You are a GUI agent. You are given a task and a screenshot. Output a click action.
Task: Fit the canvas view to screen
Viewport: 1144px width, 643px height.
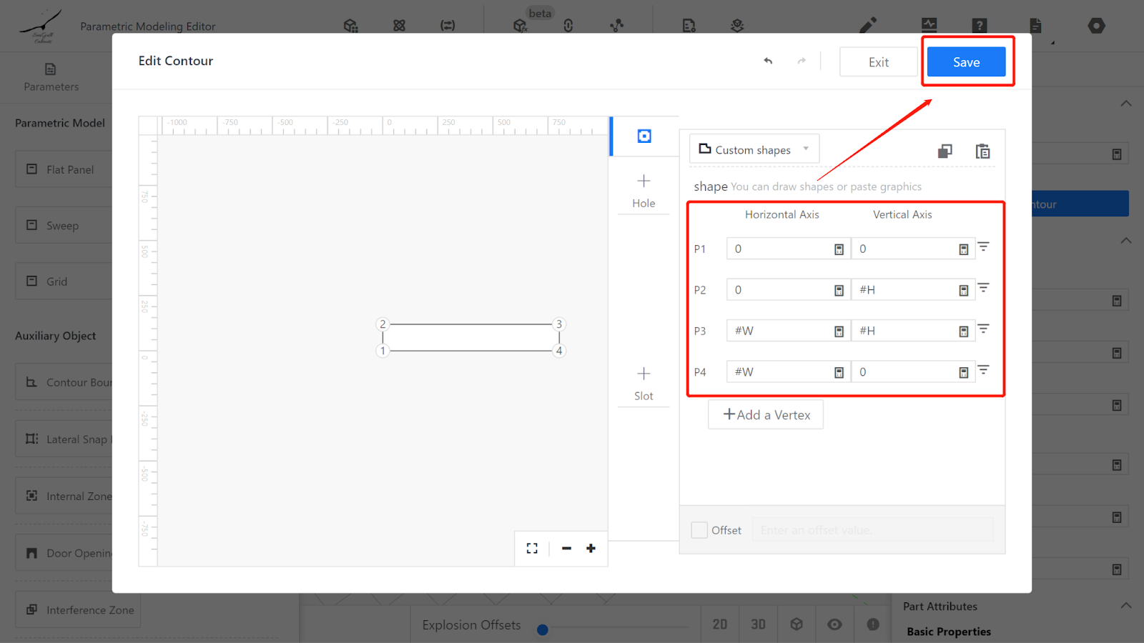[x=532, y=548]
